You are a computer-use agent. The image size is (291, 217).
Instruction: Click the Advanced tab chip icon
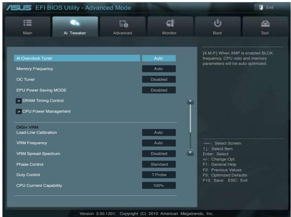pyautogui.click(x=123, y=24)
